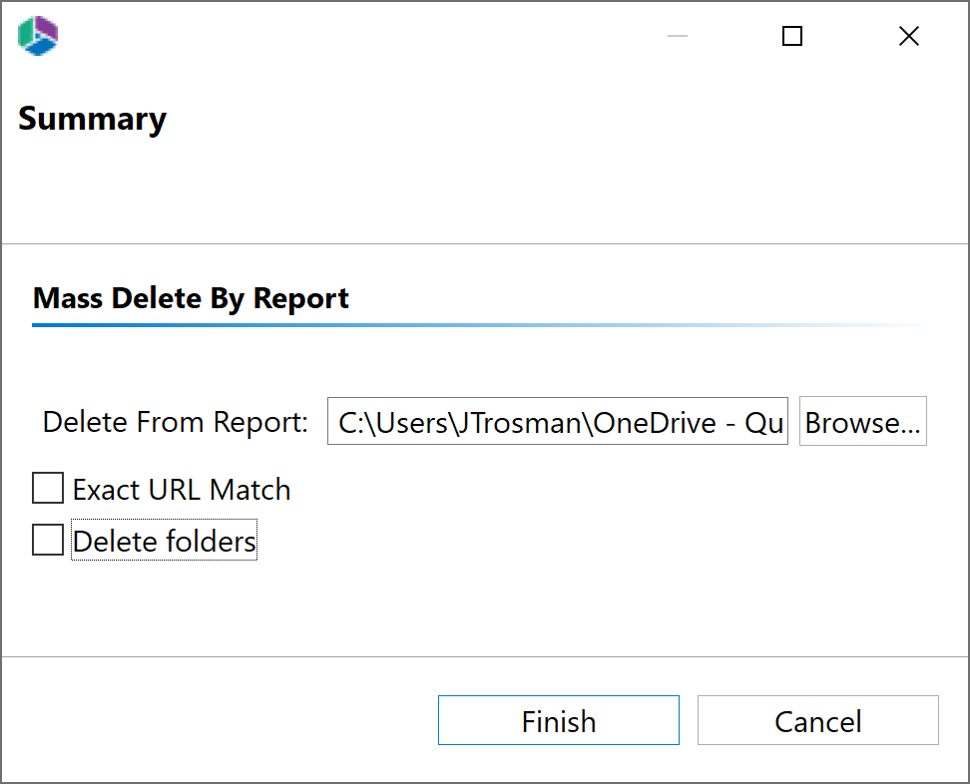Click the Summary title text
Viewport: 970px width, 784px height.
click(92, 118)
